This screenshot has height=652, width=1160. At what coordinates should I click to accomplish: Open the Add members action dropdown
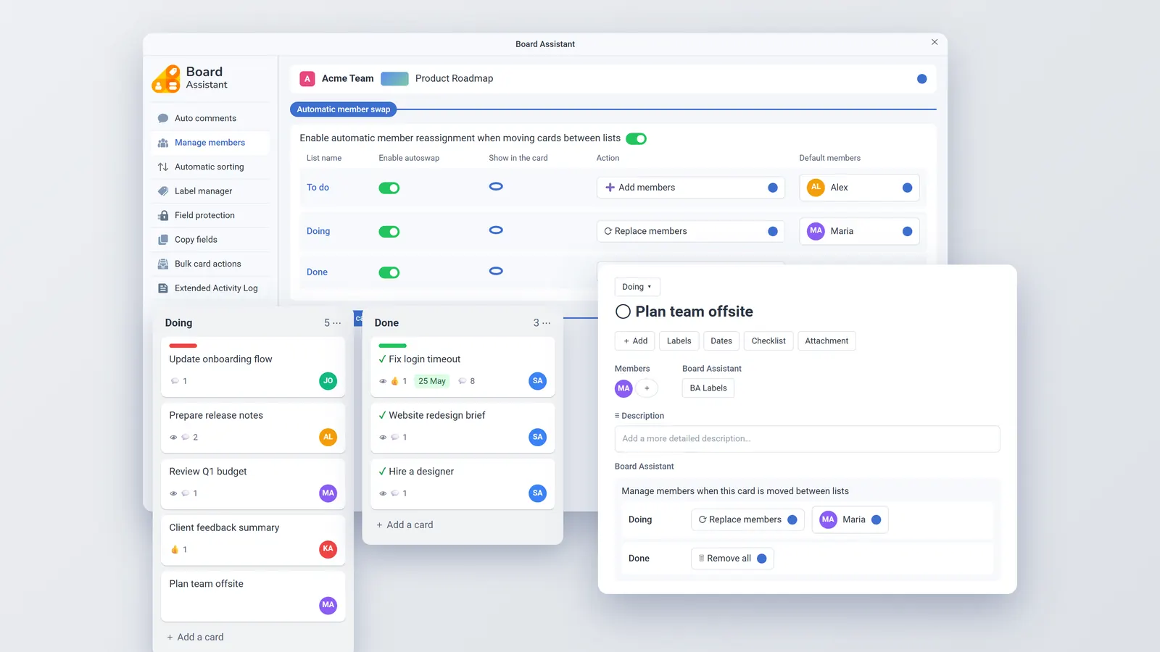point(691,188)
